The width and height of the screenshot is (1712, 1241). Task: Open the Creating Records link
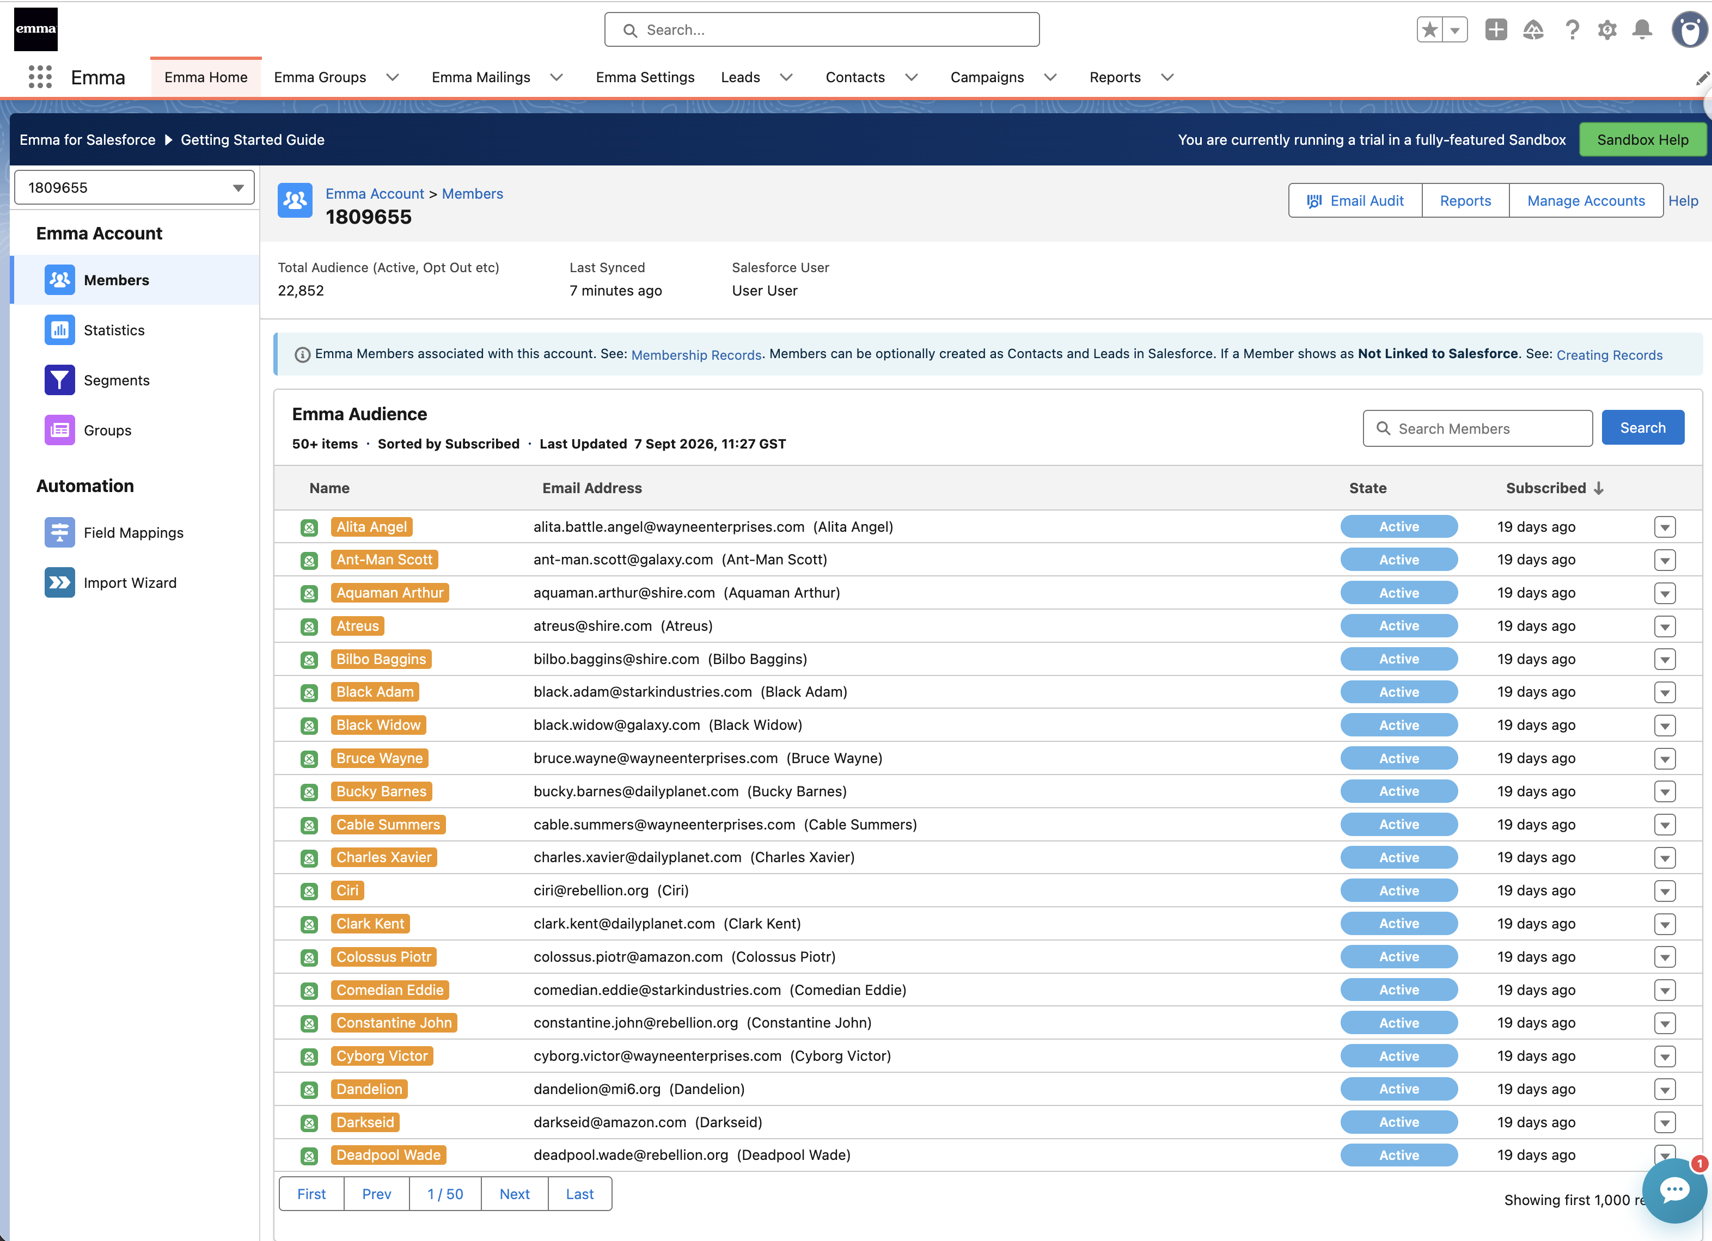tap(1609, 354)
